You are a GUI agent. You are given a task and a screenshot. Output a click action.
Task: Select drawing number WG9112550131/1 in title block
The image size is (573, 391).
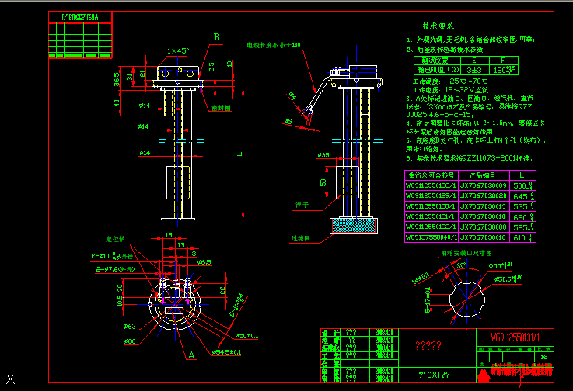coord(514,337)
